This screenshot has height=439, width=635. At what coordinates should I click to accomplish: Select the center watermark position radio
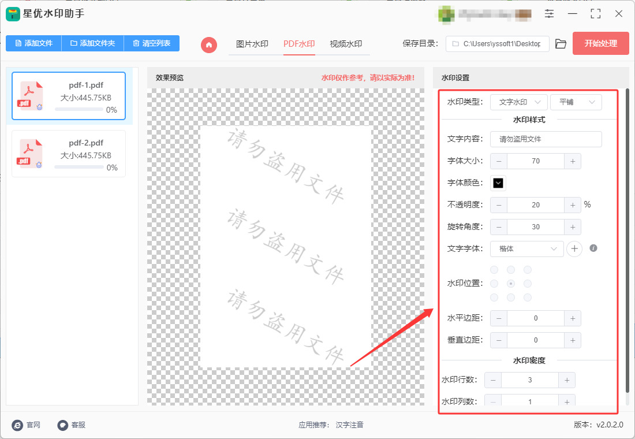(511, 284)
